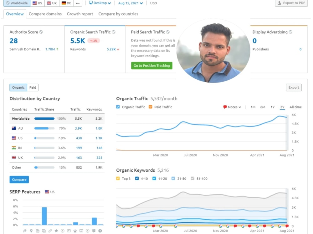Screen dimensions: 313x234
Task: Switch to the Paid toggle
Action: point(33,87)
